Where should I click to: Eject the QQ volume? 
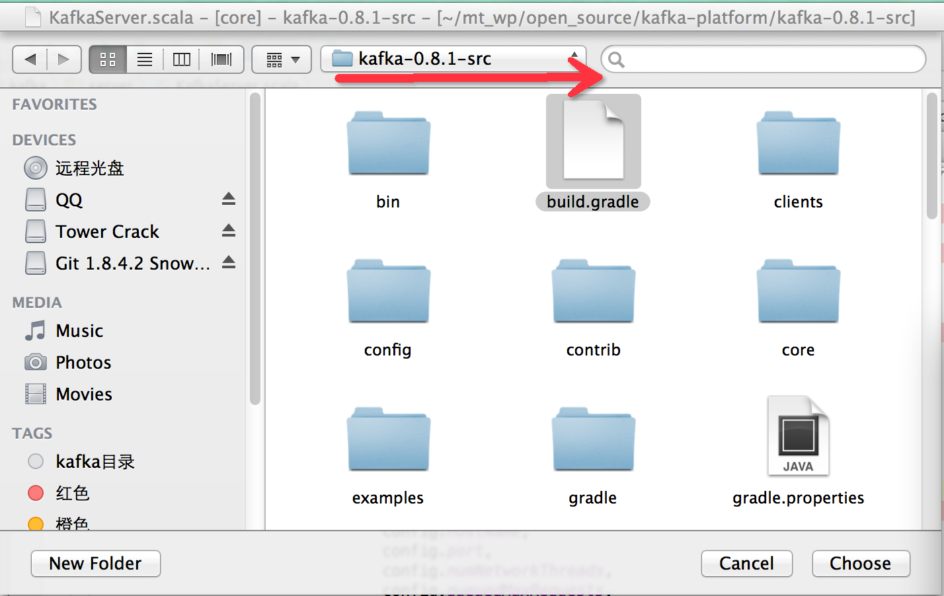click(229, 199)
